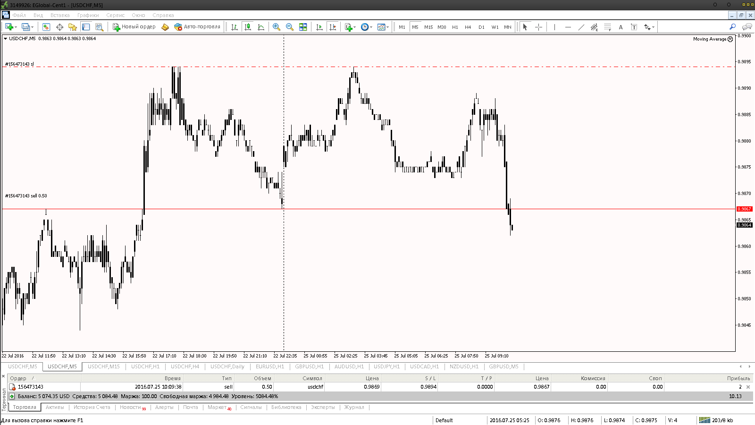Viewport: 755px width, 425px height.
Task: Select the MN timeframe button
Action: tap(508, 27)
